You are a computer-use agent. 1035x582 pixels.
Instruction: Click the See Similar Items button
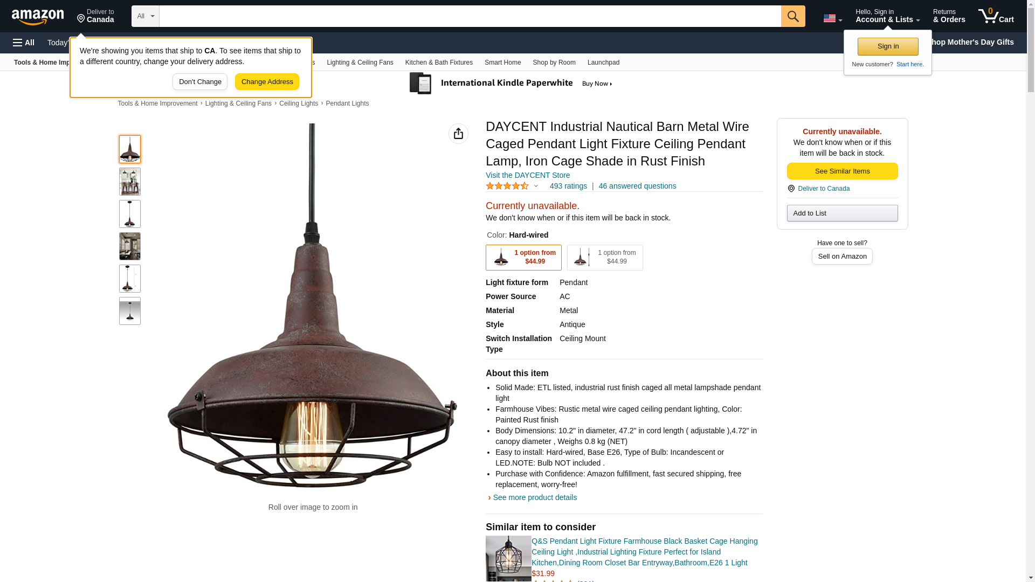pos(842,171)
